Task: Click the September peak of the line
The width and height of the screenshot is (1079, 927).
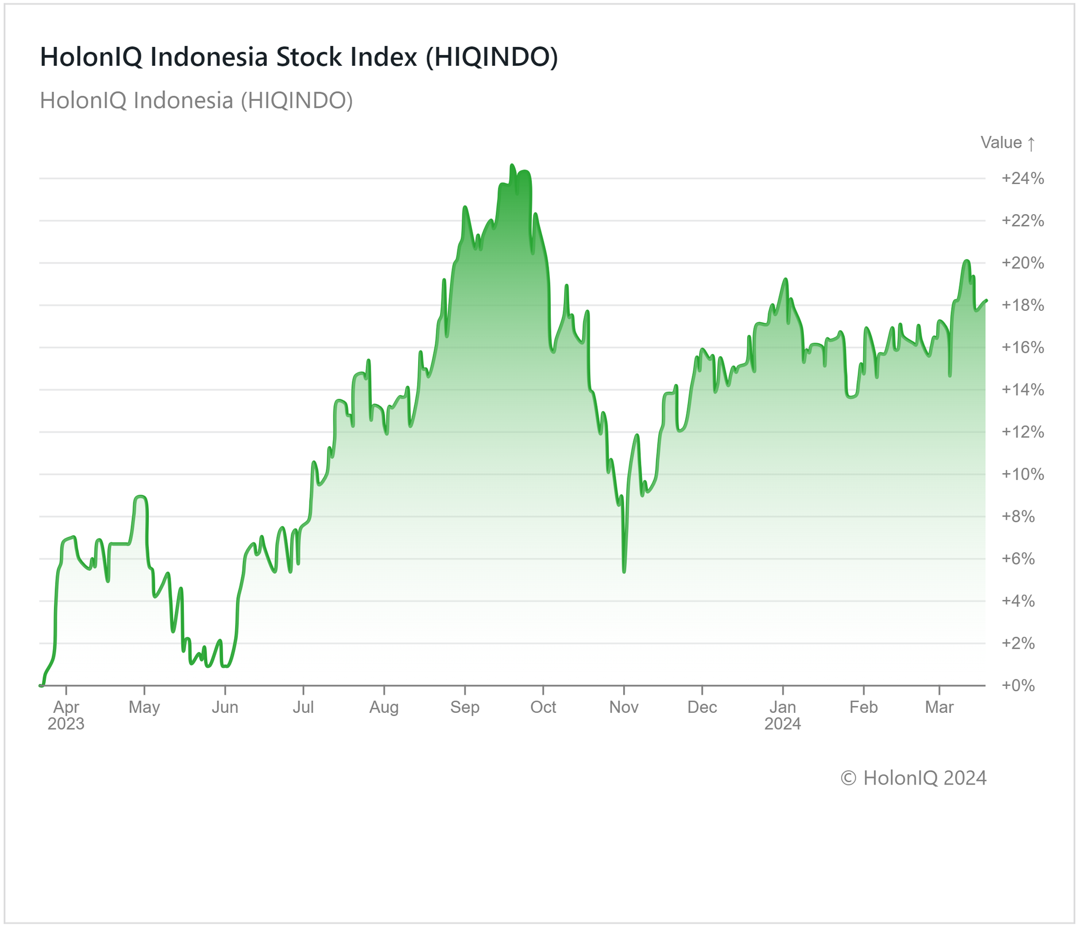Action: [x=511, y=166]
